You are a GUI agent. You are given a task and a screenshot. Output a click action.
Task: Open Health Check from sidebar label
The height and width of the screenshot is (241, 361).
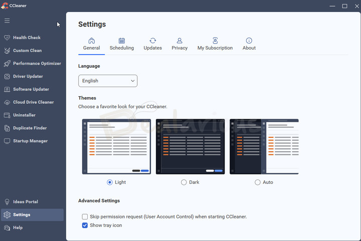(27, 38)
